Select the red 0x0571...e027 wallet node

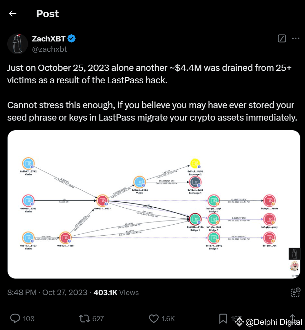coord(102,201)
